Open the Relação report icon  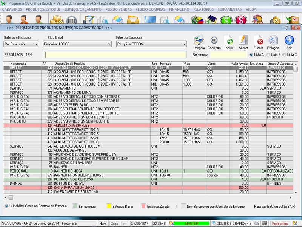tap(273, 40)
